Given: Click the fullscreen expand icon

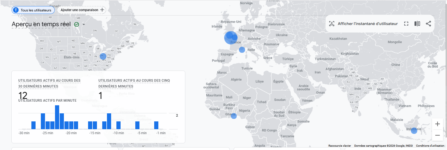Looking at the screenshot, I should pos(406,24).
